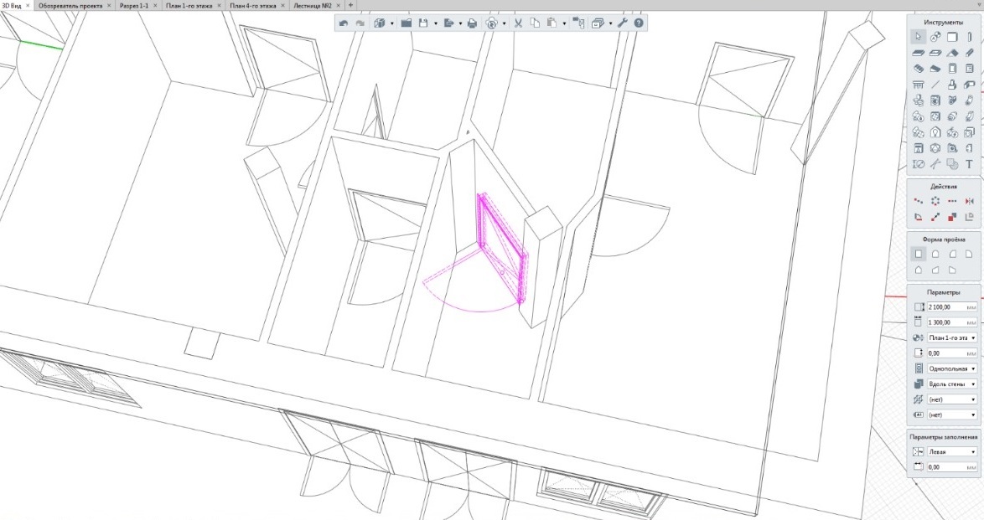Switch to the 'Разрез 1-1' tab
The height and width of the screenshot is (520, 984).
point(132,5)
